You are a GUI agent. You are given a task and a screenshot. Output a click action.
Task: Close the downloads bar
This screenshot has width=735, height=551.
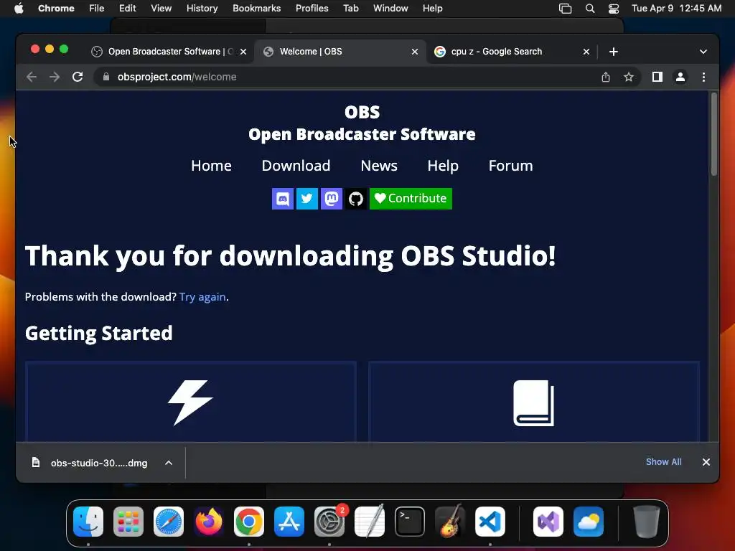click(x=706, y=462)
